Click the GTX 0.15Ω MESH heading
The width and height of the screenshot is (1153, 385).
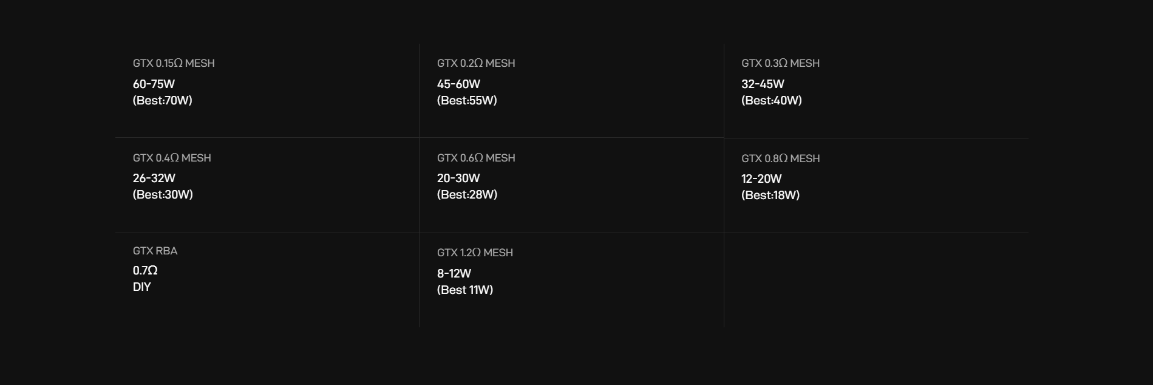[174, 63]
